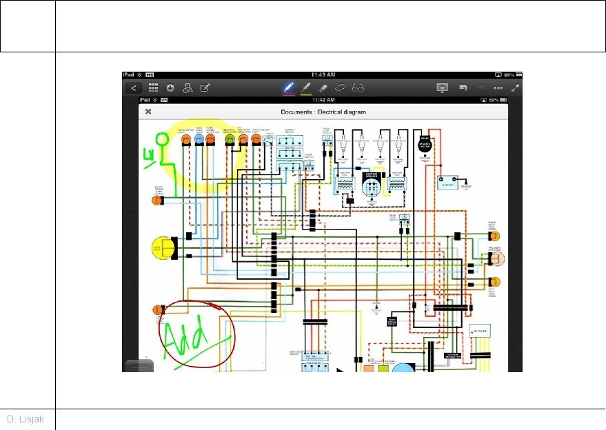Click the redo arrow icon

481,88
